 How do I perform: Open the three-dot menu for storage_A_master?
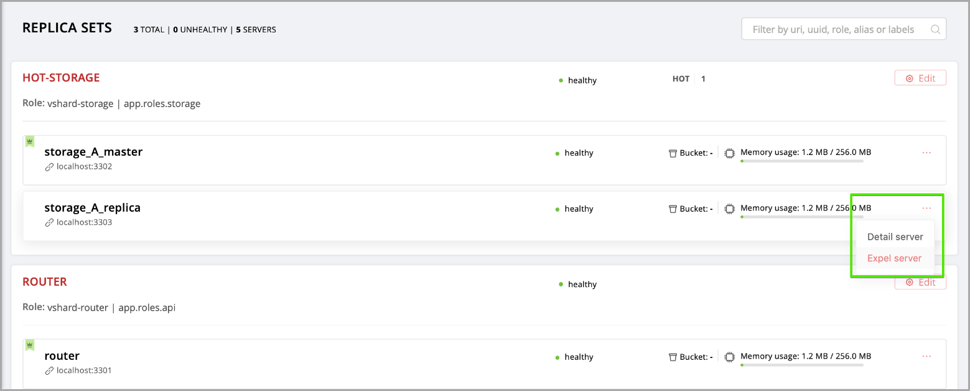926,153
